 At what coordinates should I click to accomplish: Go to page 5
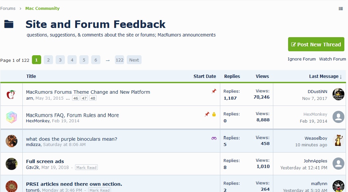tap(84, 60)
